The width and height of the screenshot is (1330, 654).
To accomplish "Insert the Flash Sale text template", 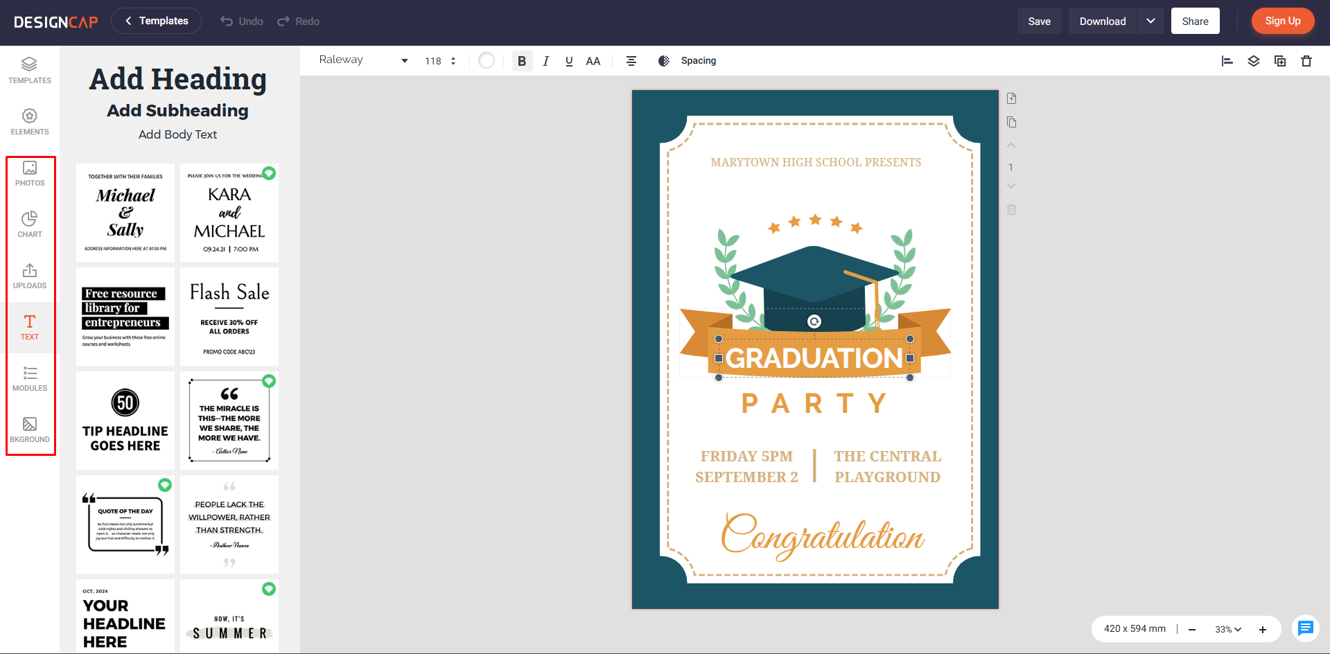I will (x=229, y=316).
